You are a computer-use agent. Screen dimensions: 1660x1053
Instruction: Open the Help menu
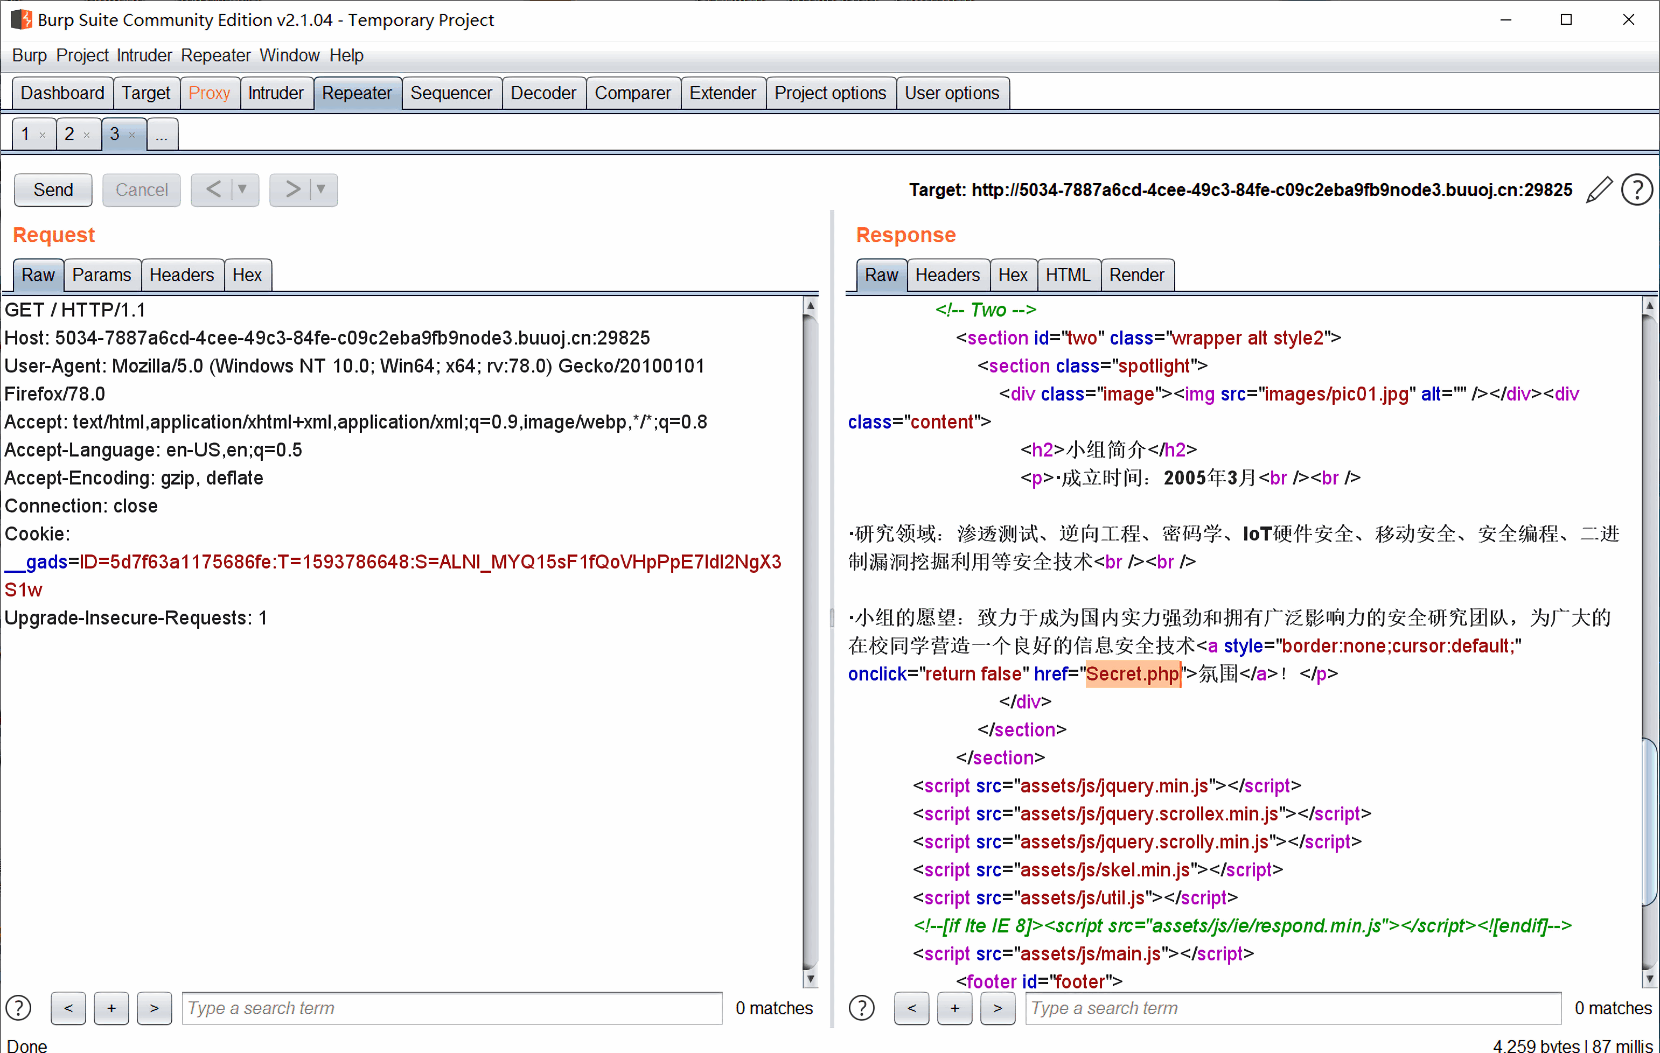point(346,55)
